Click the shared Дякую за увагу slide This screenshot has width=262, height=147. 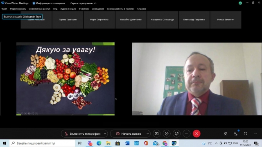tap(65, 79)
